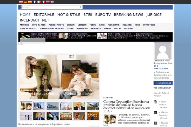Open the NET menu item
The image size is (191, 127).
click(x=46, y=20)
